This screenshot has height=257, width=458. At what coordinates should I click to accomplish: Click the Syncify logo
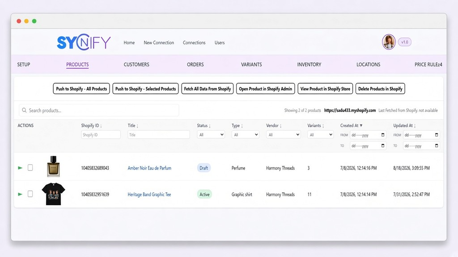click(x=84, y=42)
